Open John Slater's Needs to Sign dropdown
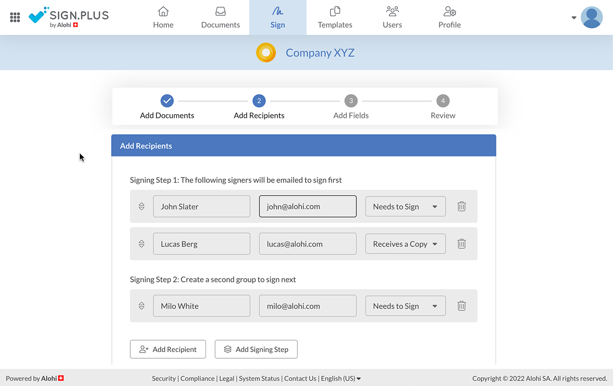Screen dimensions: 613x386 [405, 206]
